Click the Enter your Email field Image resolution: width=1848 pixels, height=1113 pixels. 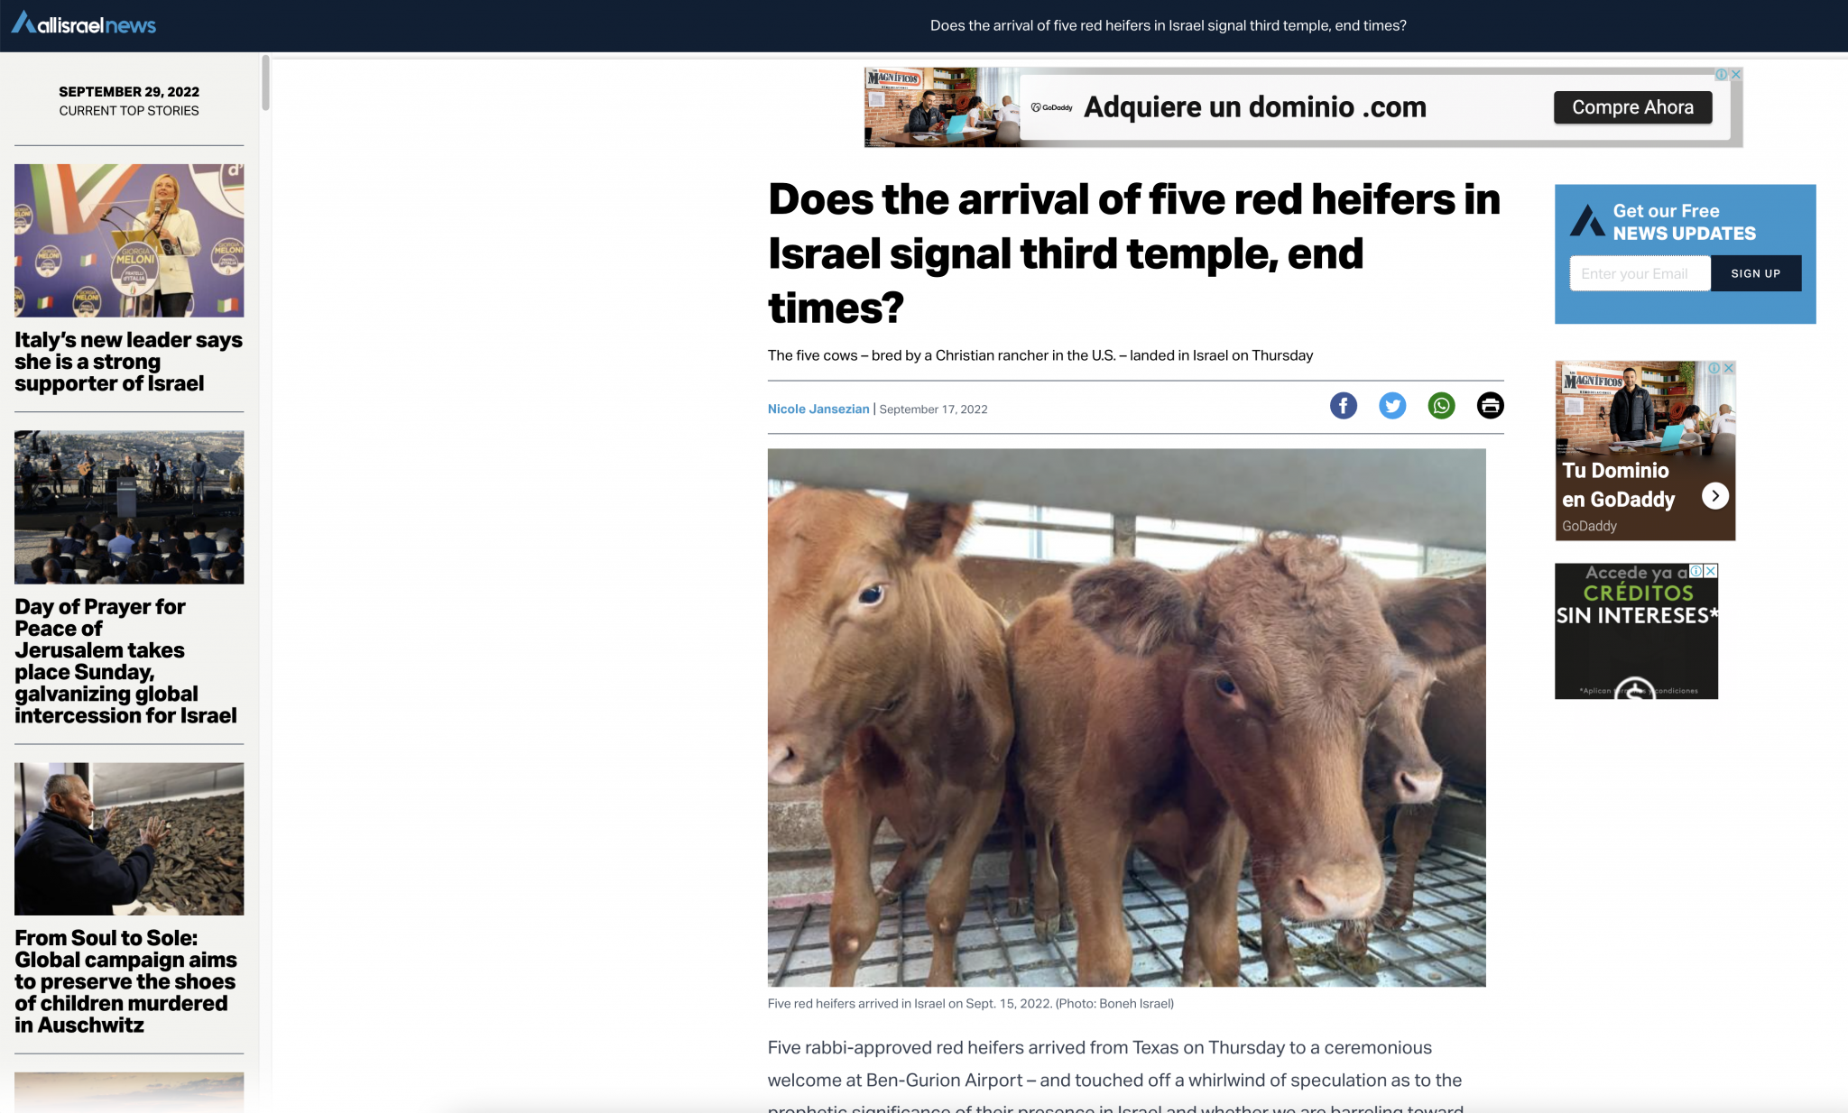coord(1640,273)
